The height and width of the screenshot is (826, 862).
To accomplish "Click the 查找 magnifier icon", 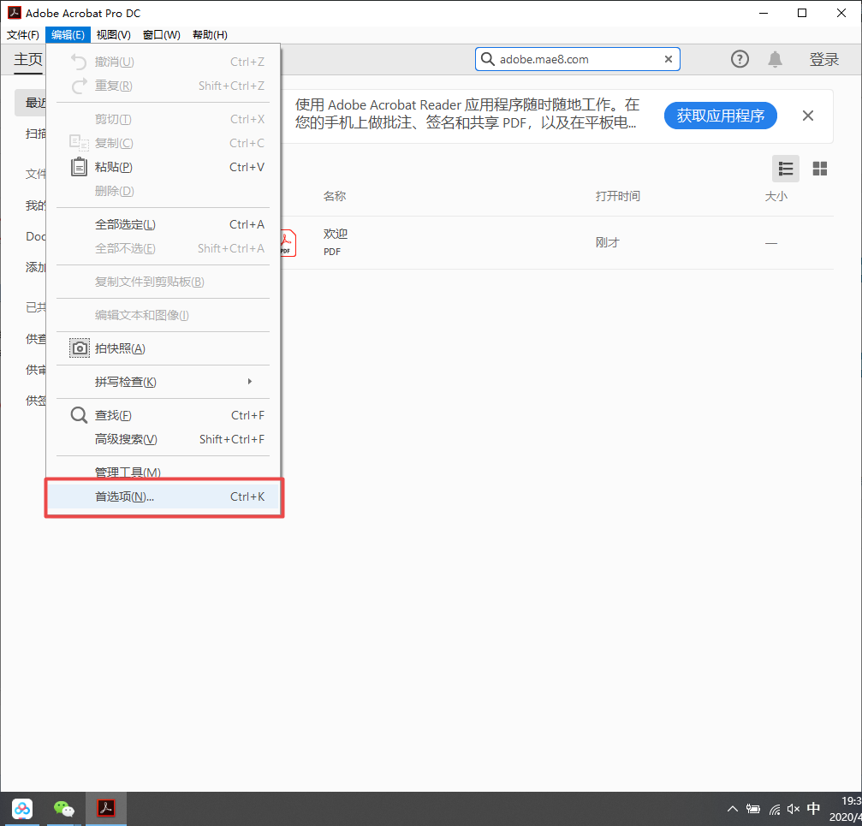I will (x=79, y=415).
